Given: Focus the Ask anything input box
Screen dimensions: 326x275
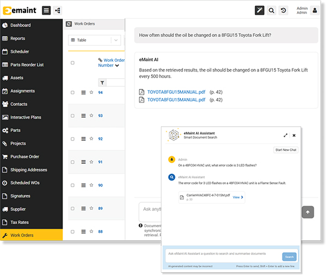Looking at the screenshot, I should tap(150, 212).
